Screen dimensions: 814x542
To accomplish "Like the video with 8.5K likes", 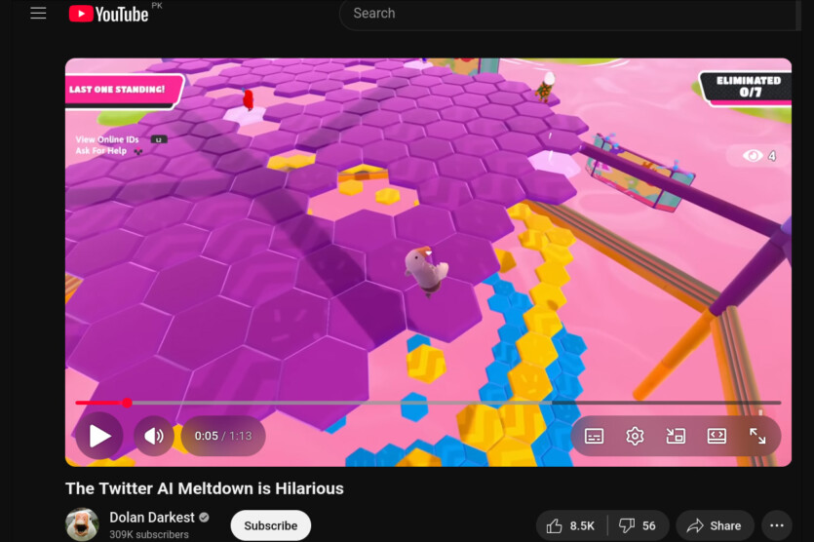I will pos(571,525).
